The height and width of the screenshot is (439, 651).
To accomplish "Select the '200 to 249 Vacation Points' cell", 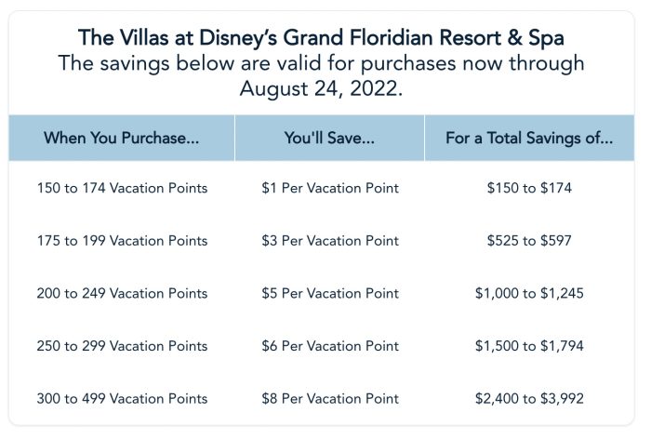I will click(x=122, y=293).
